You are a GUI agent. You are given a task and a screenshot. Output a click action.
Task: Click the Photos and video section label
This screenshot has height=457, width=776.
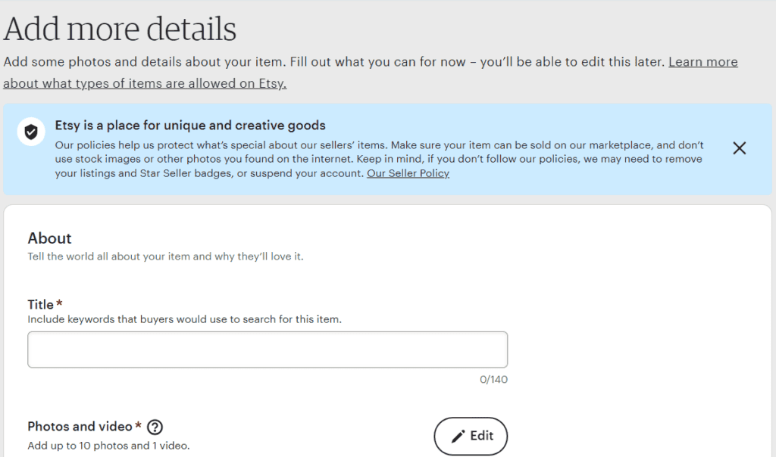pyautogui.click(x=83, y=426)
